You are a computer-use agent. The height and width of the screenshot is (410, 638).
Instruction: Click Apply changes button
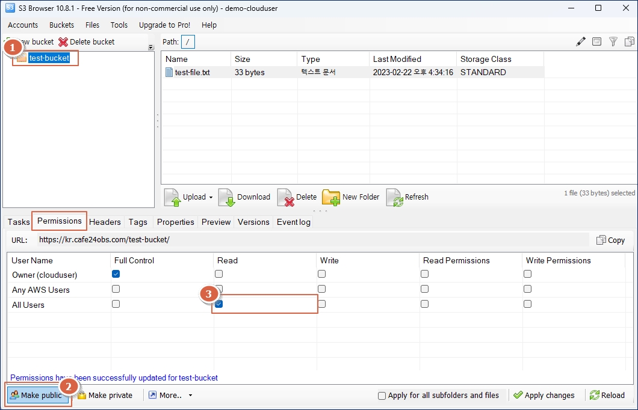click(x=544, y=395)
